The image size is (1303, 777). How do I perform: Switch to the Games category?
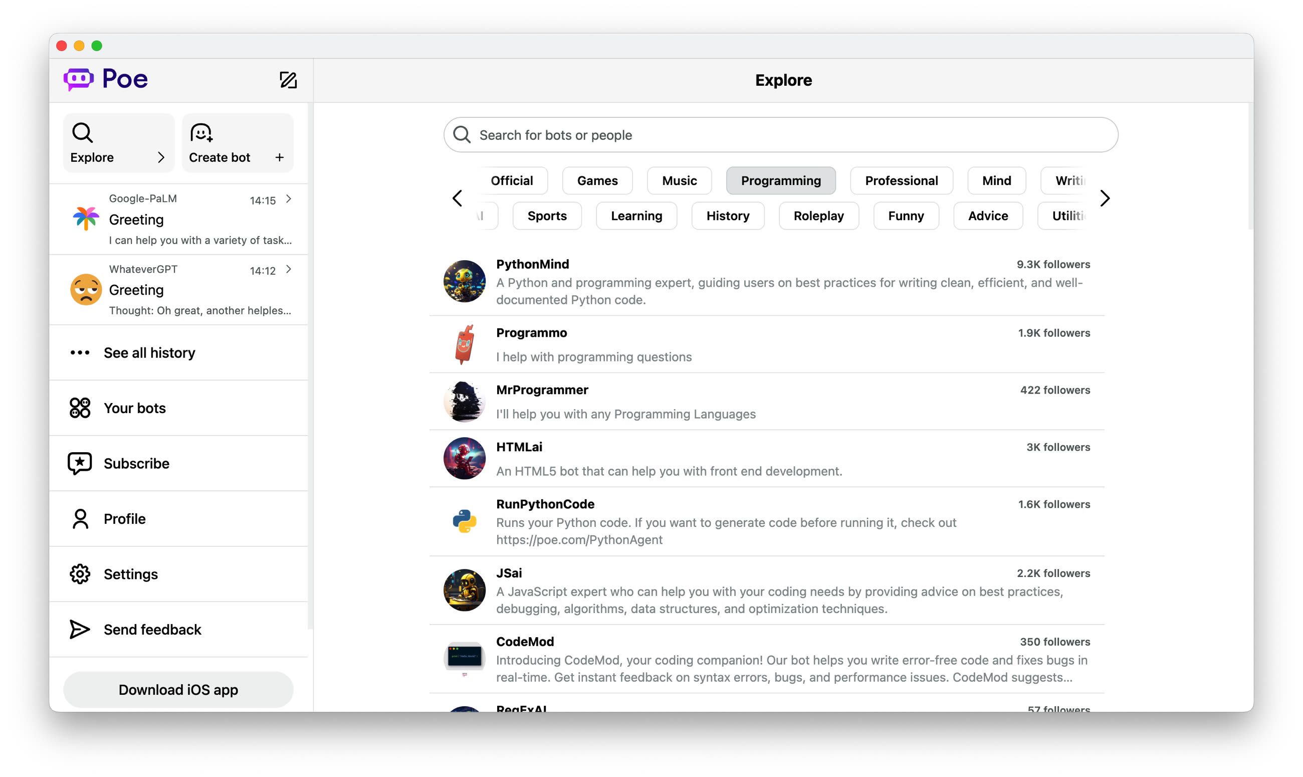pyautogui.click(x=597, y=180)
